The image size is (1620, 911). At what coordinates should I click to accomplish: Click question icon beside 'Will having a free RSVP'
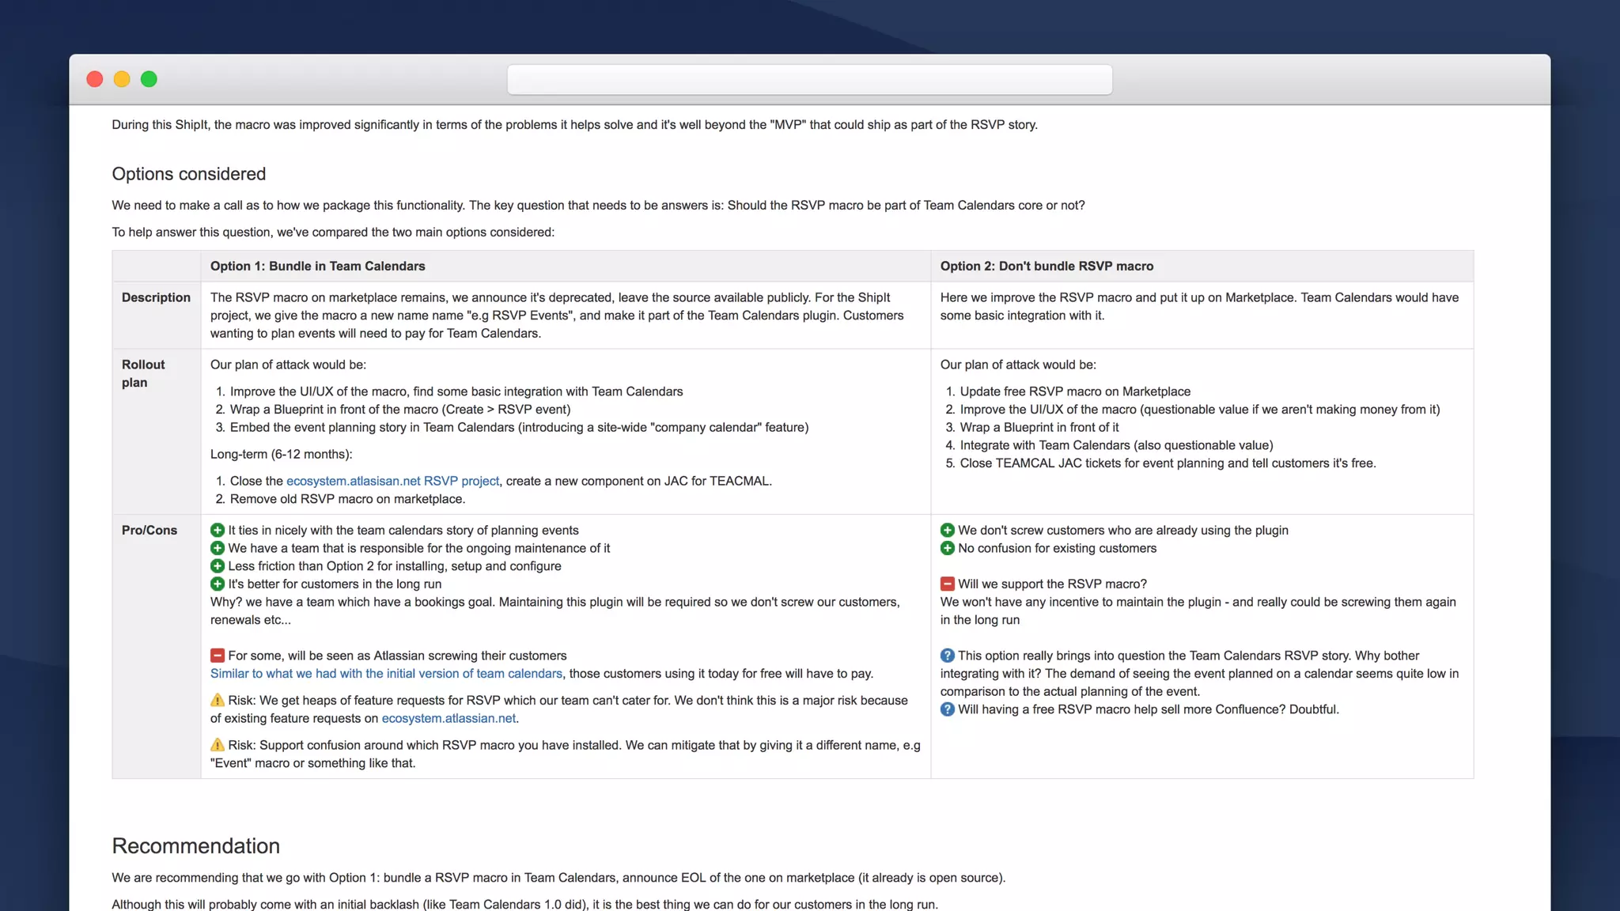948,709
